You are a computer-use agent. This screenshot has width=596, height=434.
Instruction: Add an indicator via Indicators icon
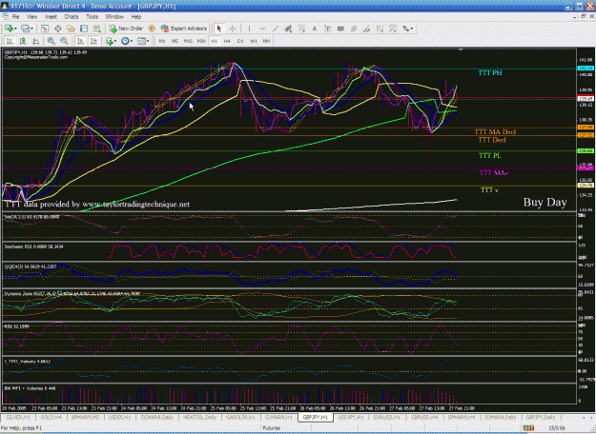[110, 41]
